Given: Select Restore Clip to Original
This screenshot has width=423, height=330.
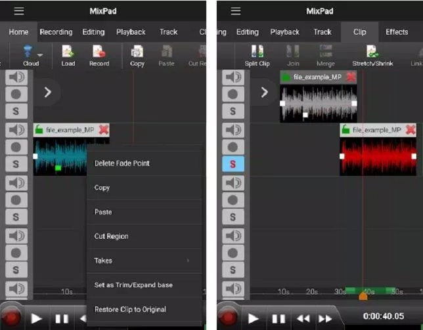Looking at the screenshot, I should coord(145,309).
